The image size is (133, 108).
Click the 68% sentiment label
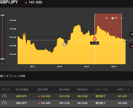2,59
